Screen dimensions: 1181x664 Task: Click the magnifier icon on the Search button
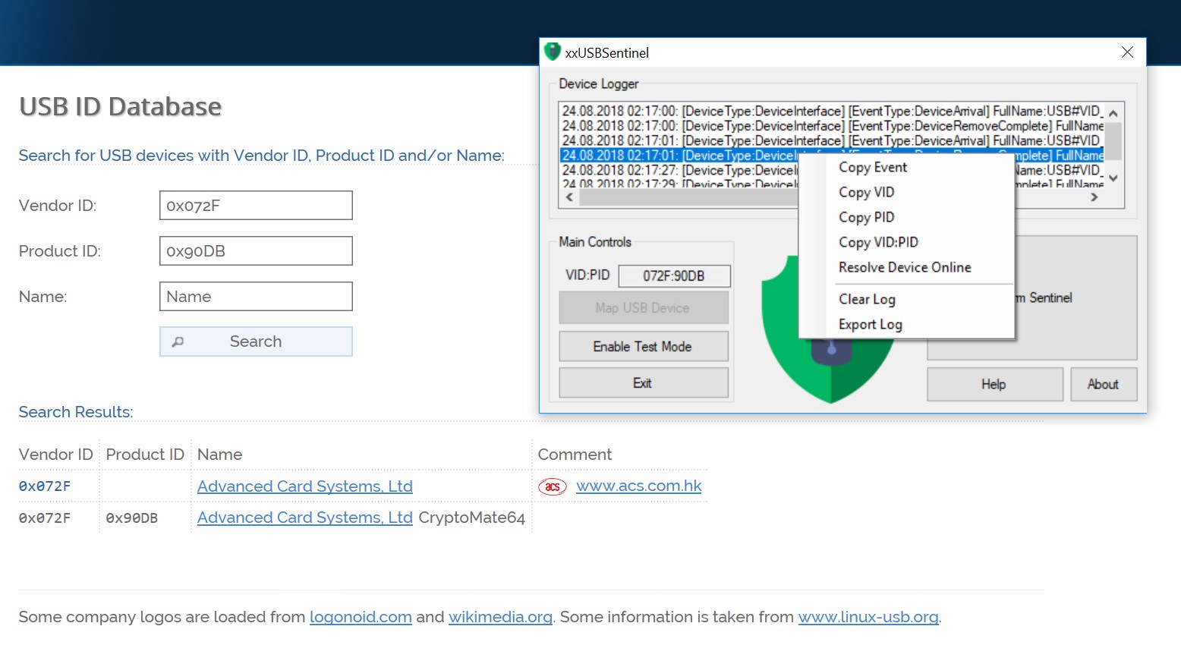tap(178, 341)
